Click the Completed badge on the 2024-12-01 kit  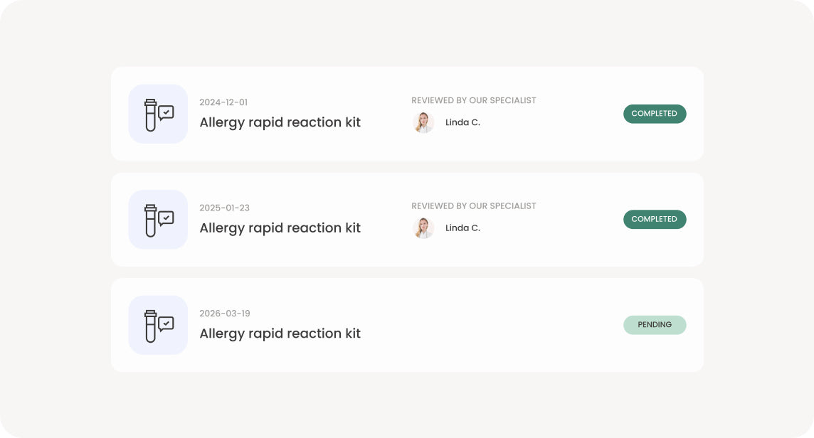655,114
